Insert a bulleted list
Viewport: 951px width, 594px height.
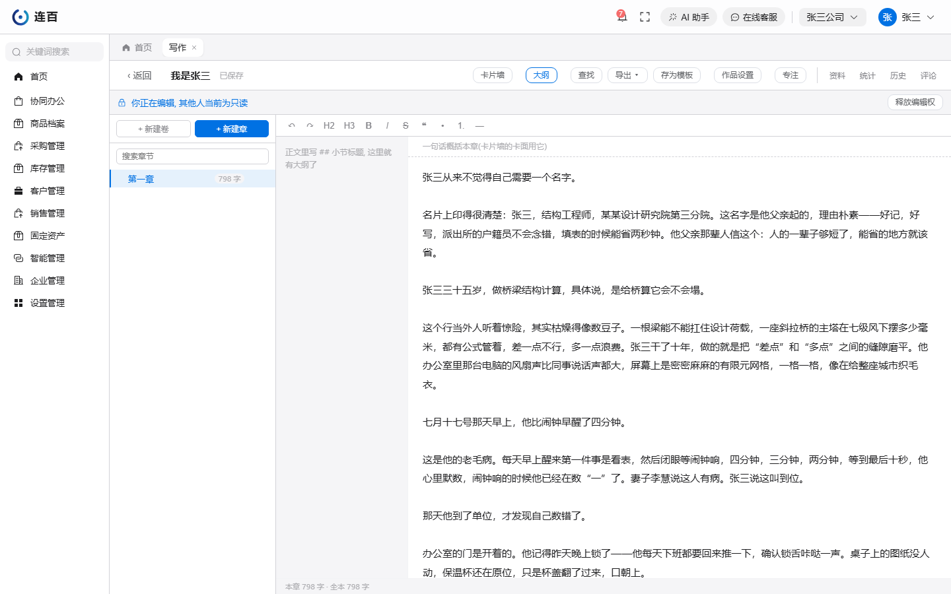pyautogui.click(x=442, y=125)
